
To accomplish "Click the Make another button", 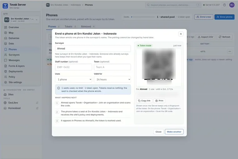I will pyautogui.click(x=174, y=132).
